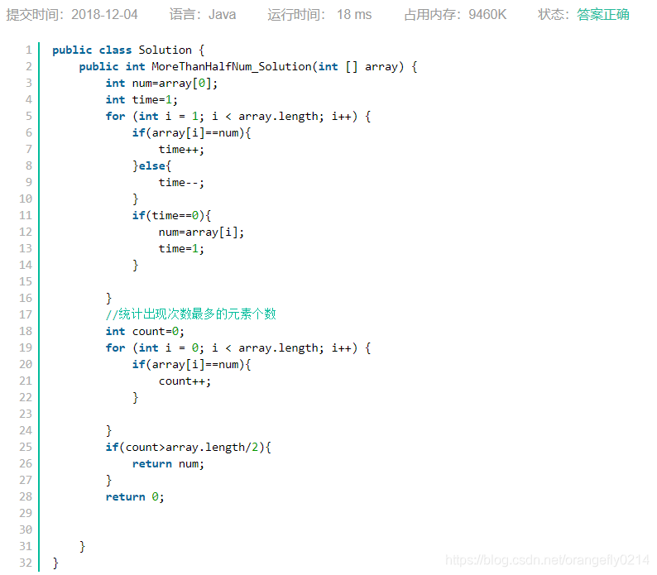This screenshot has height=575, width=657.
Task: Click the for loop starting 'int i = 0'
Action: (238, 347)
